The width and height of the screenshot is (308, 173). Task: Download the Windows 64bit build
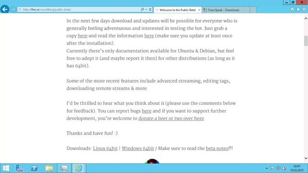(x=138, y=148)
